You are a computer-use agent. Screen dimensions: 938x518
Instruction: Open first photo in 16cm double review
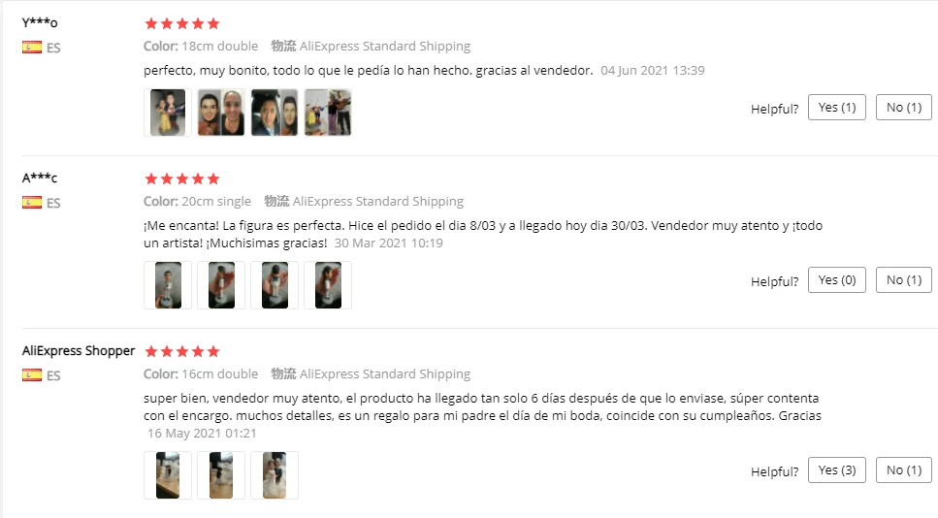coord(168,475)
